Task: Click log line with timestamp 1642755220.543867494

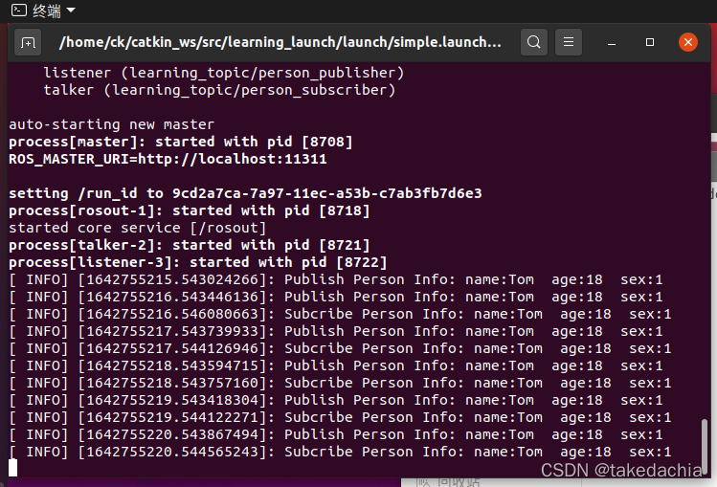Action: pos(336,434)
